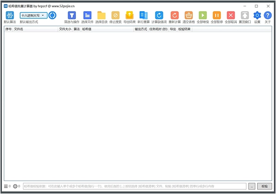Click 选择目录 folder icon
Image resolution: width=276 pixels, height=194 pixels.
coord(101,16)
